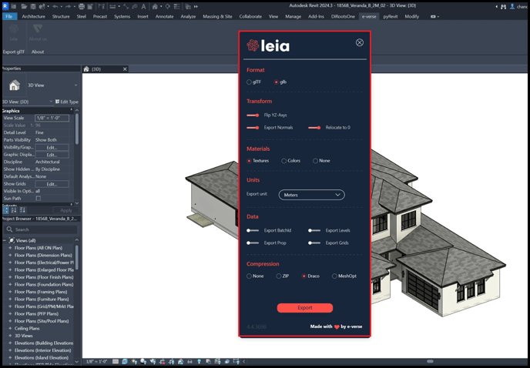Toggle the Export Normals switch
The width and height of the screenshot is (530, 368).
point(253,128)
